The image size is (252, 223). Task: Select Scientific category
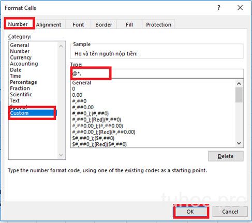tap(33, 95)
